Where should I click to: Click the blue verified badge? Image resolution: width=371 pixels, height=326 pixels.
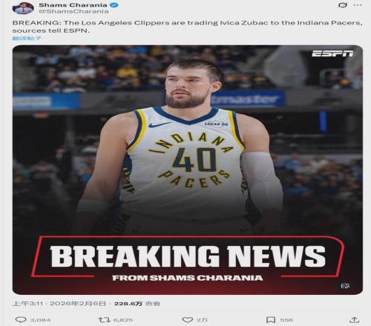click(x=116, y=5)
